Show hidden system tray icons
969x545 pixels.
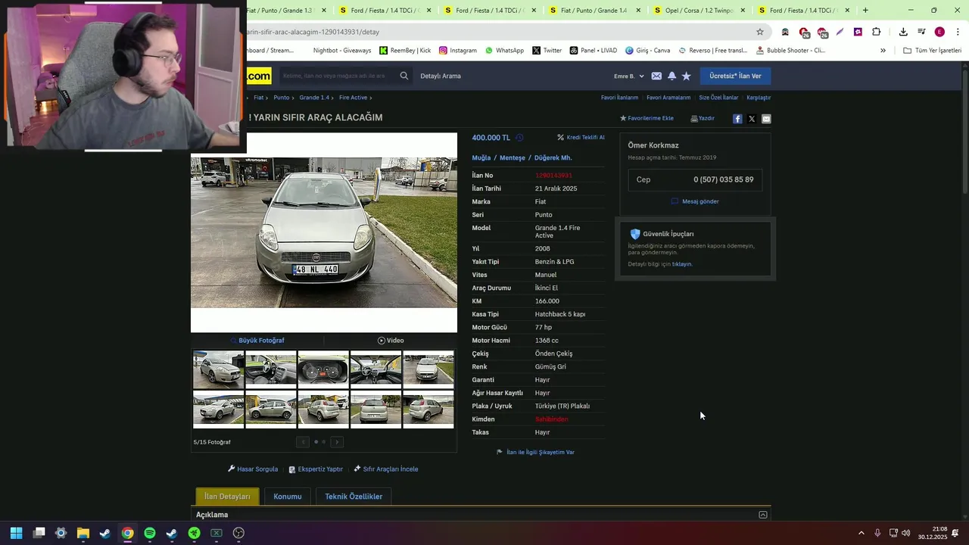pos(861,533)
